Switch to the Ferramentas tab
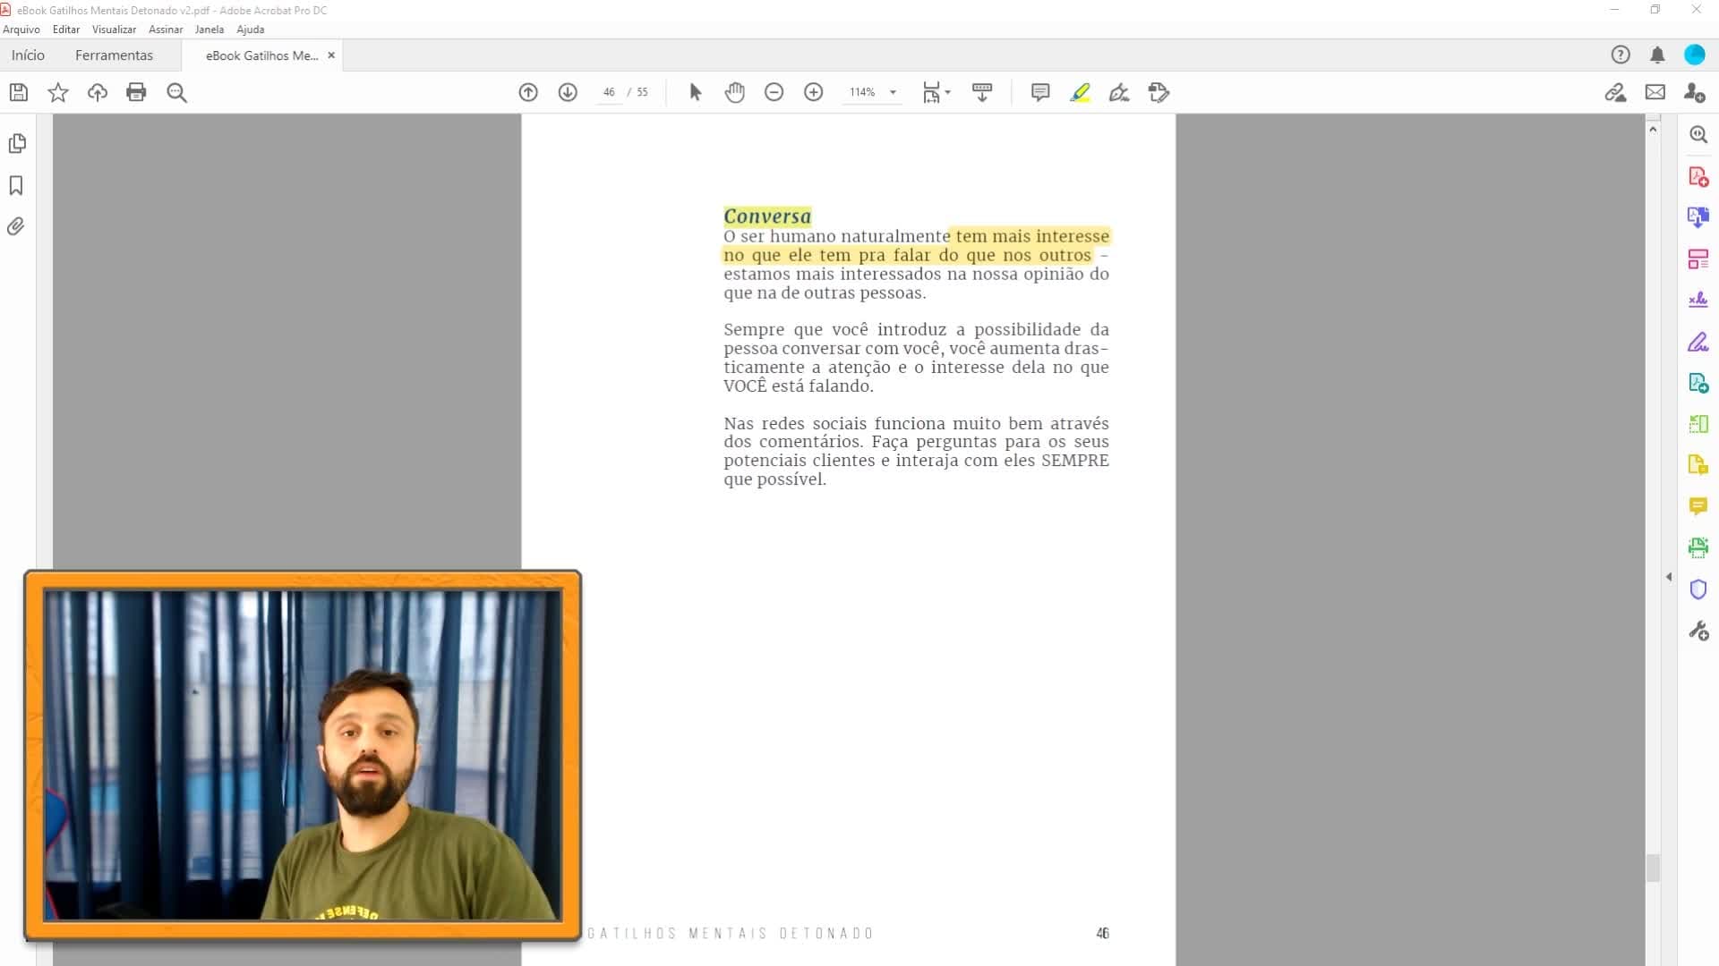This screenshot has width=1719, height=966. [x=114, y=55]
